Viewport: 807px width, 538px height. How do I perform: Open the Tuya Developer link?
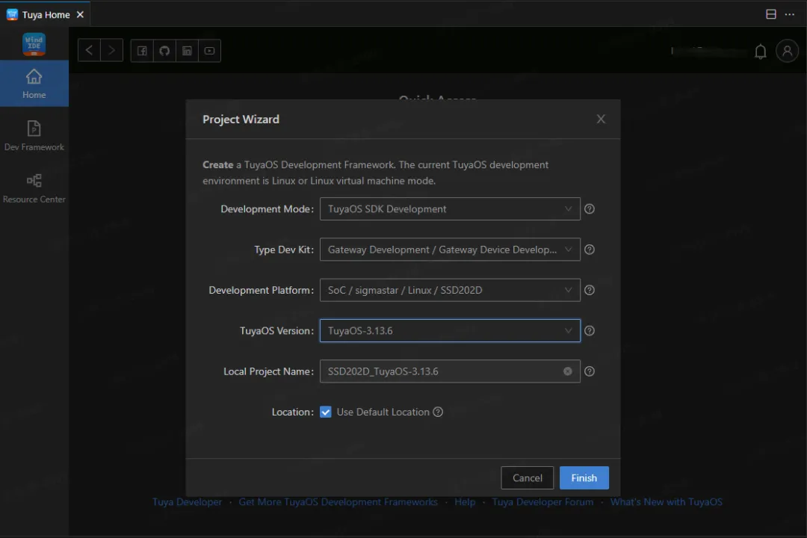187,502
